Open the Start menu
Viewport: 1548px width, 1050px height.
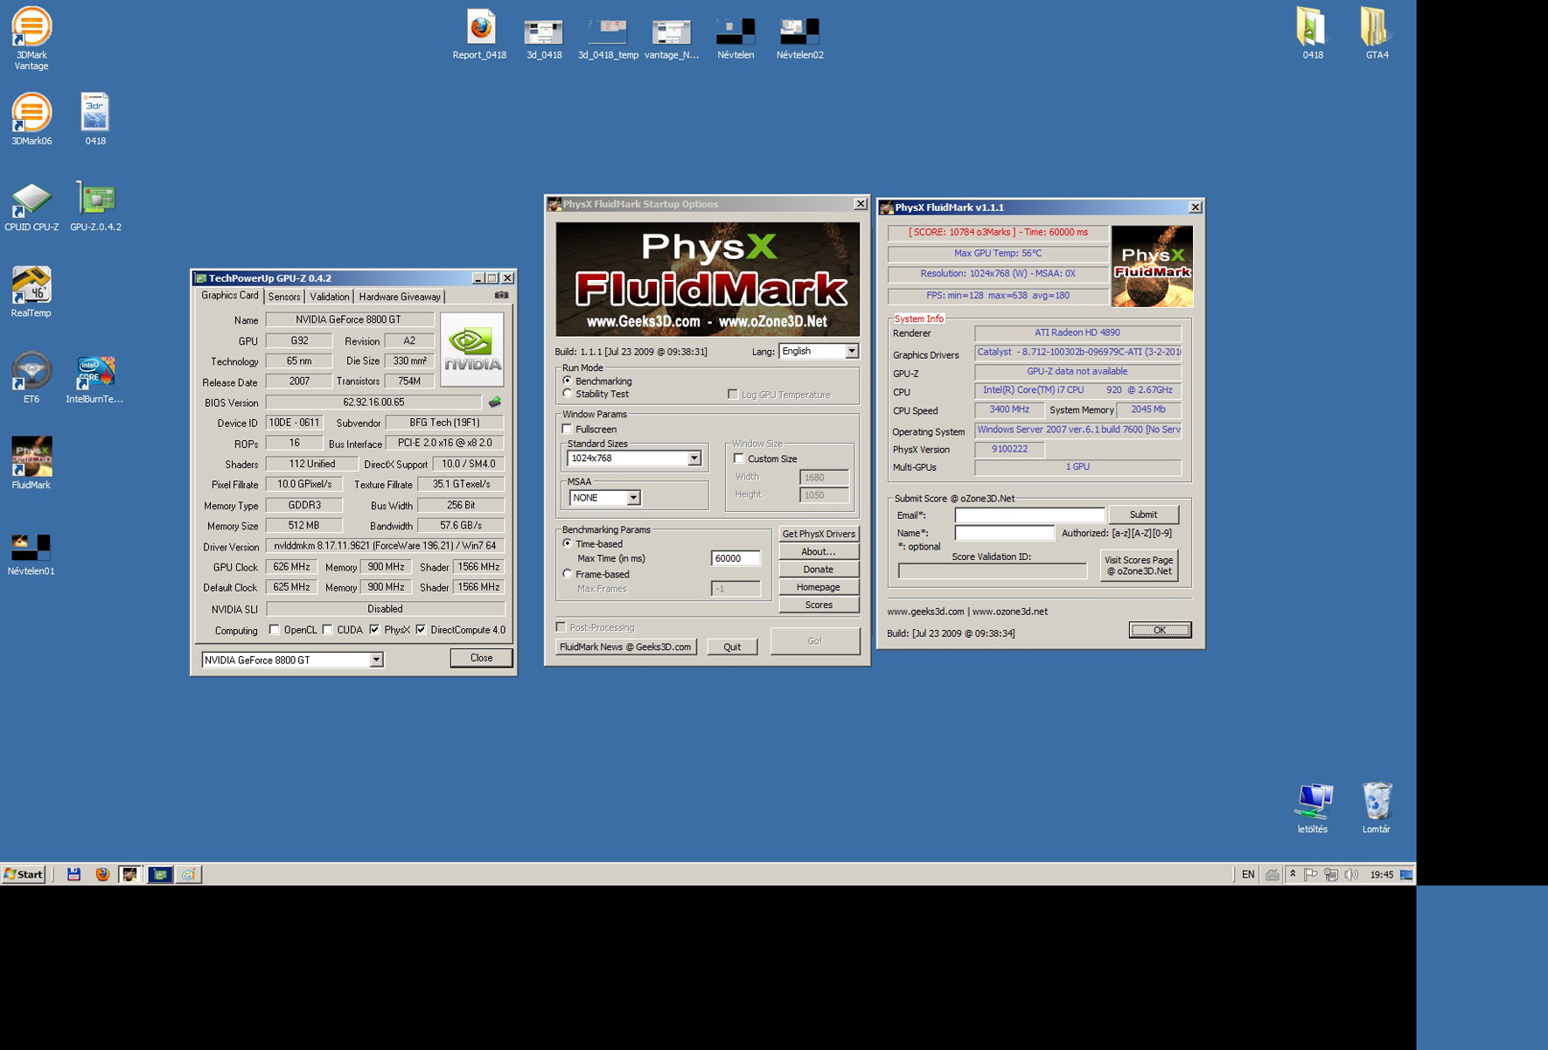(x=24, y=874)
